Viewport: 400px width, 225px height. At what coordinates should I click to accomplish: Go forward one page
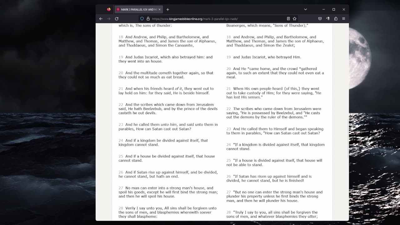tap(109, 19)
